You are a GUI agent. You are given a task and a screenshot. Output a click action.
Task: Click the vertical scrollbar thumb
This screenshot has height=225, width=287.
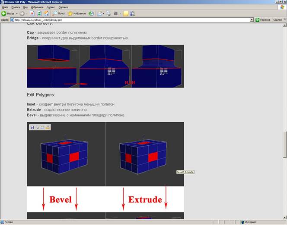(284, 144)
